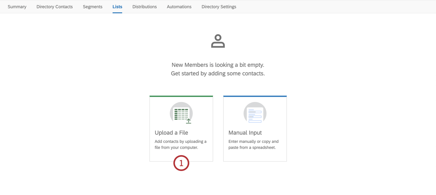This screenshot has width=436, height=195.
Task: Click the person silhouette icon
Action: 218,41
